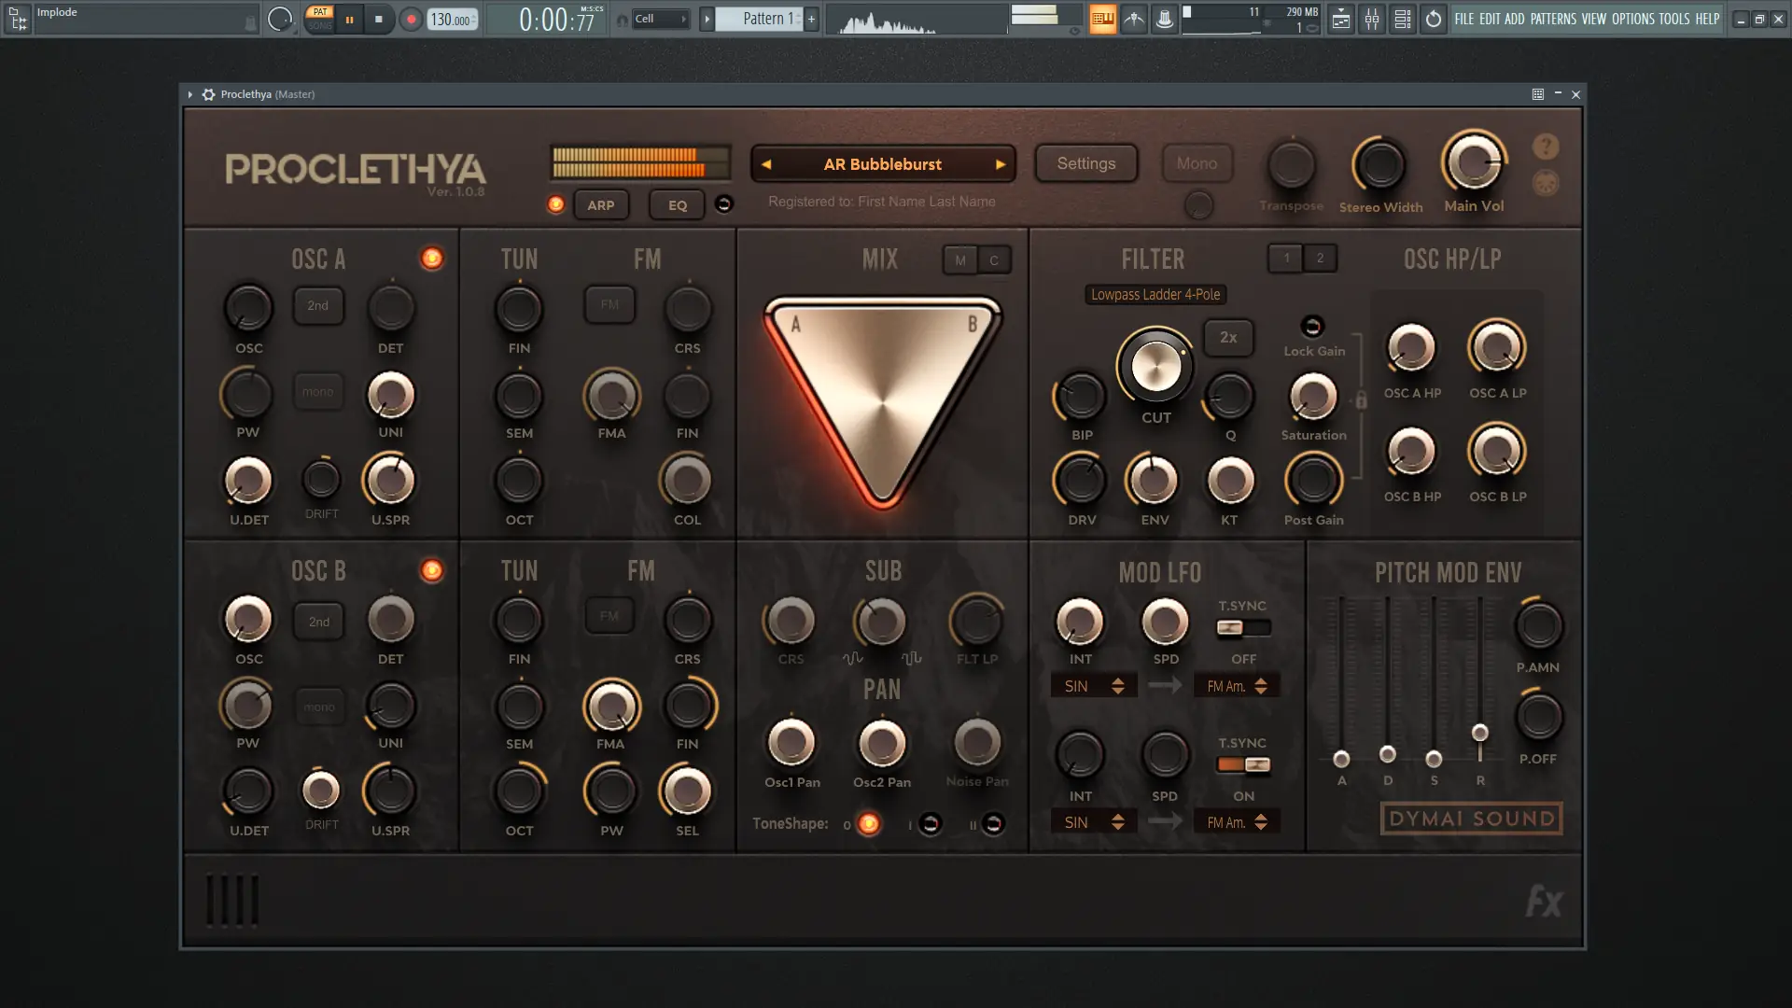Open the plugin options gear icon

point(208,94)
